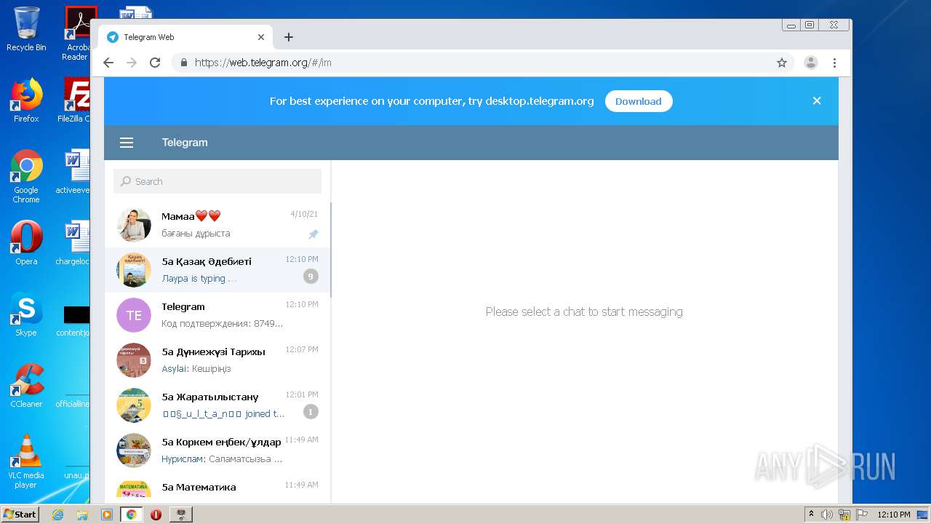The image size is (931, 524).
Task: Open the Мамаа chat
Action: (217, 225)
